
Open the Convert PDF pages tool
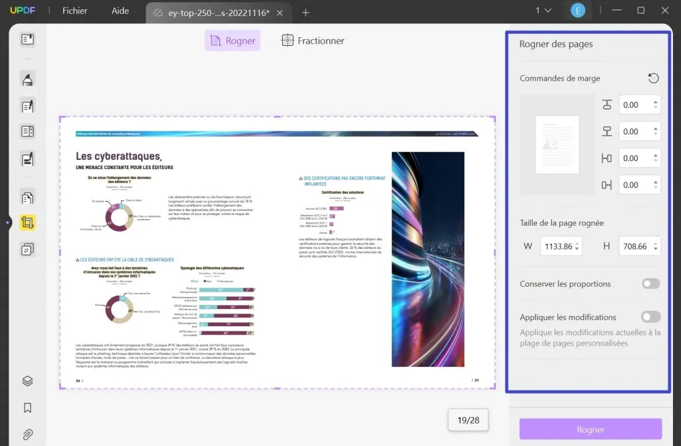pyautogui.click(x=27, y=198)
